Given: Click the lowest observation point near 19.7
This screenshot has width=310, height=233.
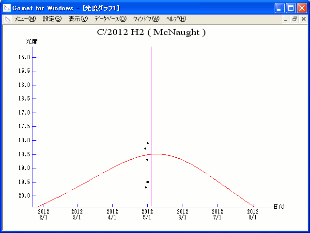Looking at the screenshot, I should coord(146,187).
